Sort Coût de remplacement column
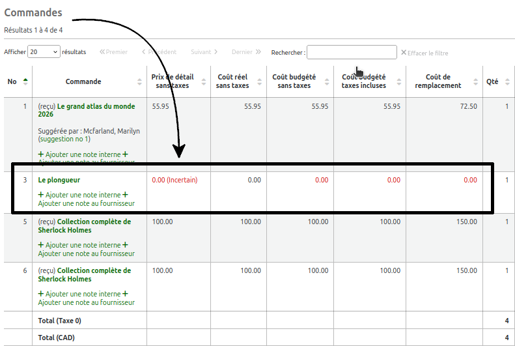515x346 pixels. pyautogui.click(x=475, y=81)
